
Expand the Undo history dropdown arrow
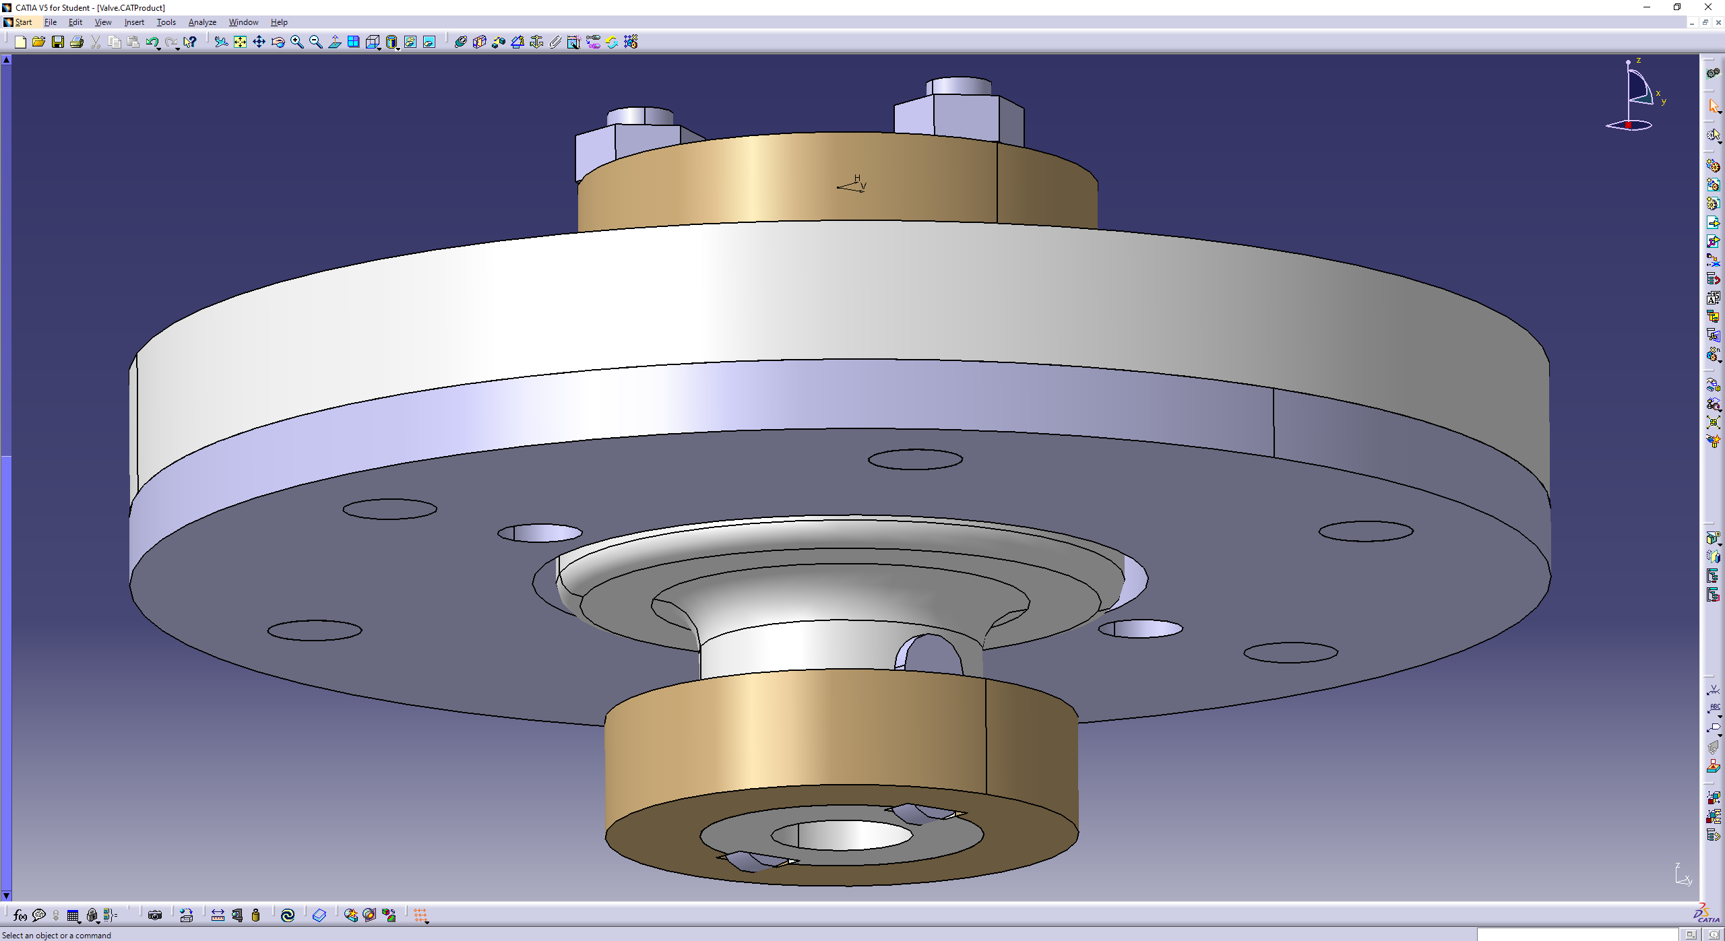point(158,48)
